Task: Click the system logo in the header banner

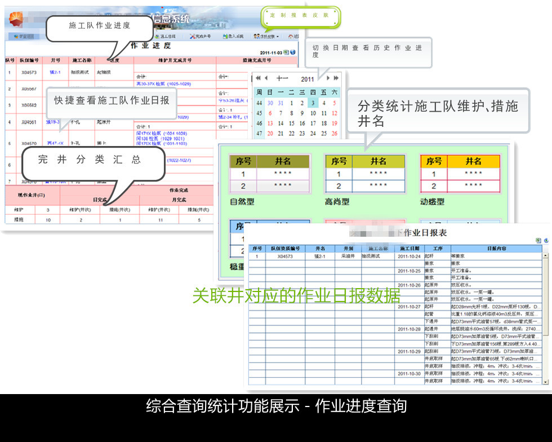Action: click(16, 19)
